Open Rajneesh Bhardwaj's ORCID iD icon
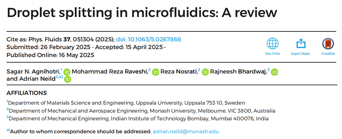 (x=274, y=72)
